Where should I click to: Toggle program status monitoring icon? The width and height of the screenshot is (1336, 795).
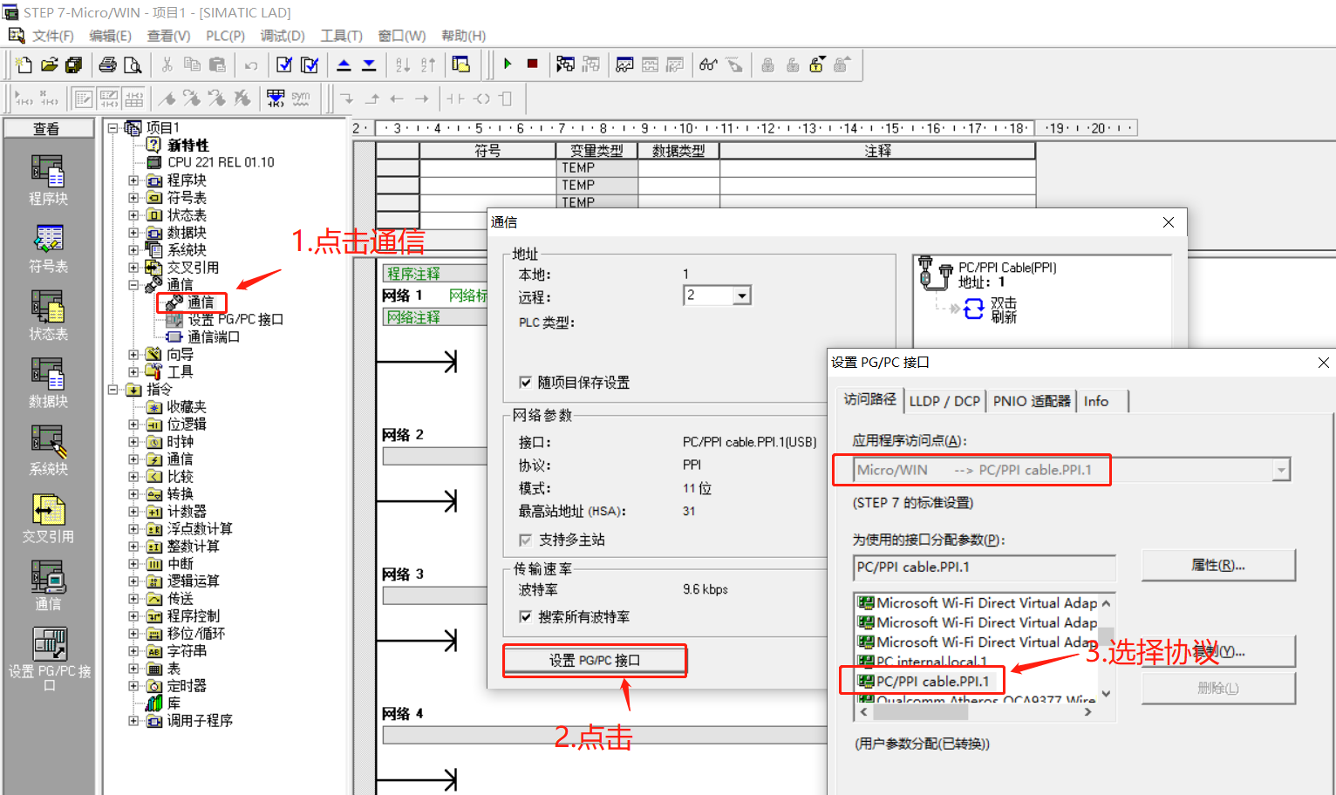(x=566, y=64)
